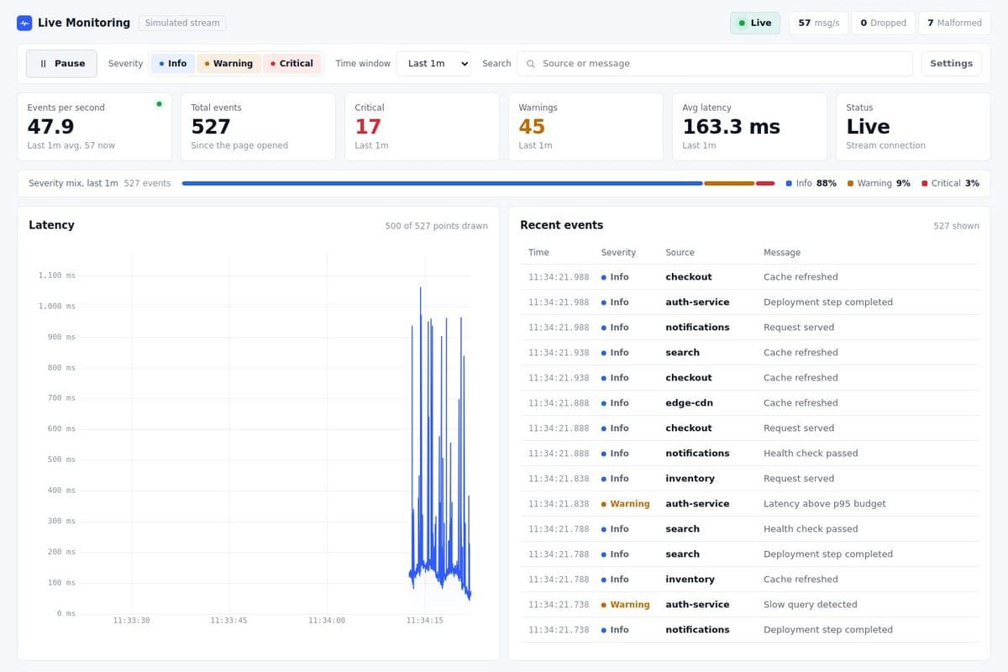Pause the live stream
The image size is (1008, 672).
coord(61,64)
